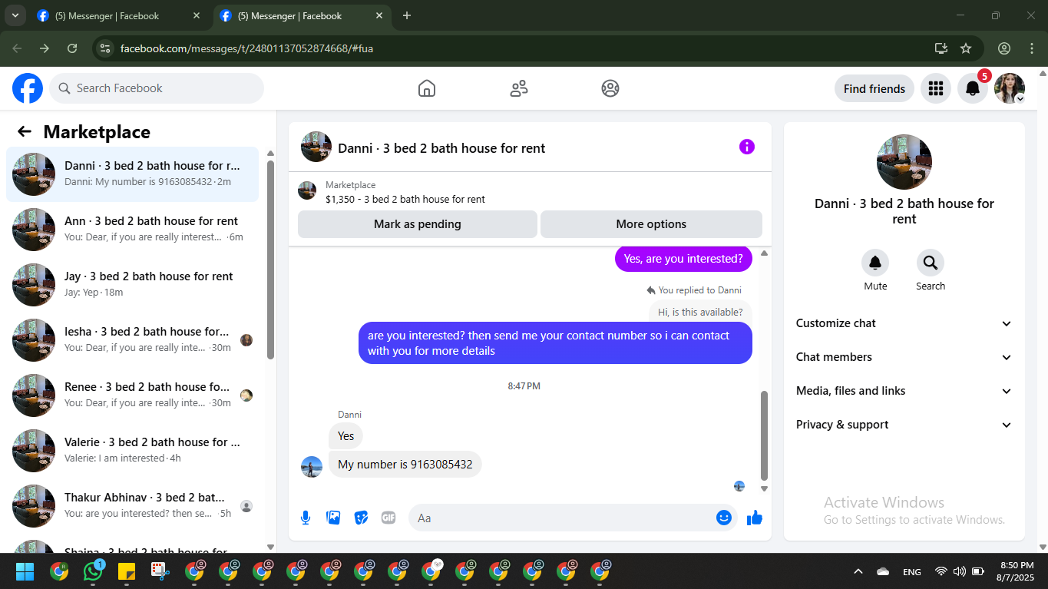
Task: Focus the Aa message input box
Action: (572, 518)
